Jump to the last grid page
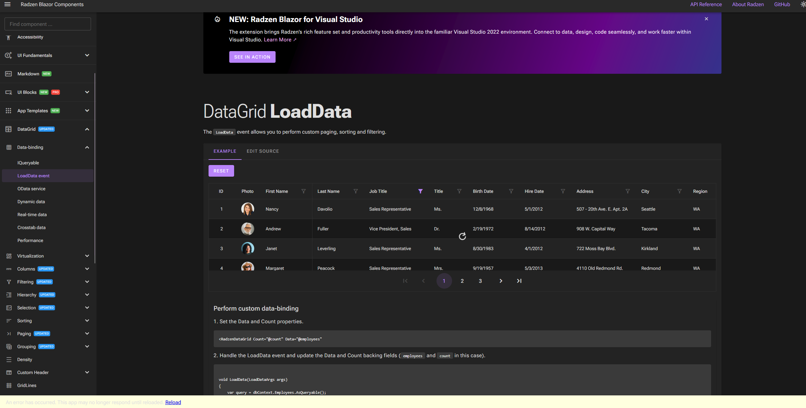Viewport: 806px width, 408px height. pos(519,281)
